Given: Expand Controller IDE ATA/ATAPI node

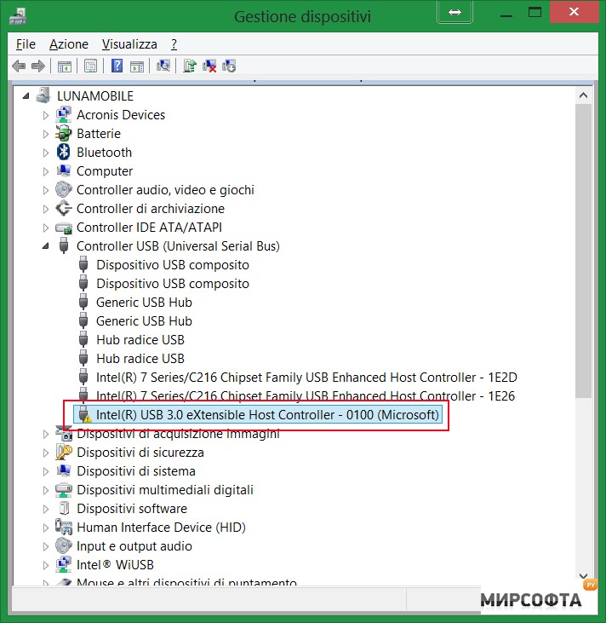Looking at the screenshot, I should tap(46, 228).
